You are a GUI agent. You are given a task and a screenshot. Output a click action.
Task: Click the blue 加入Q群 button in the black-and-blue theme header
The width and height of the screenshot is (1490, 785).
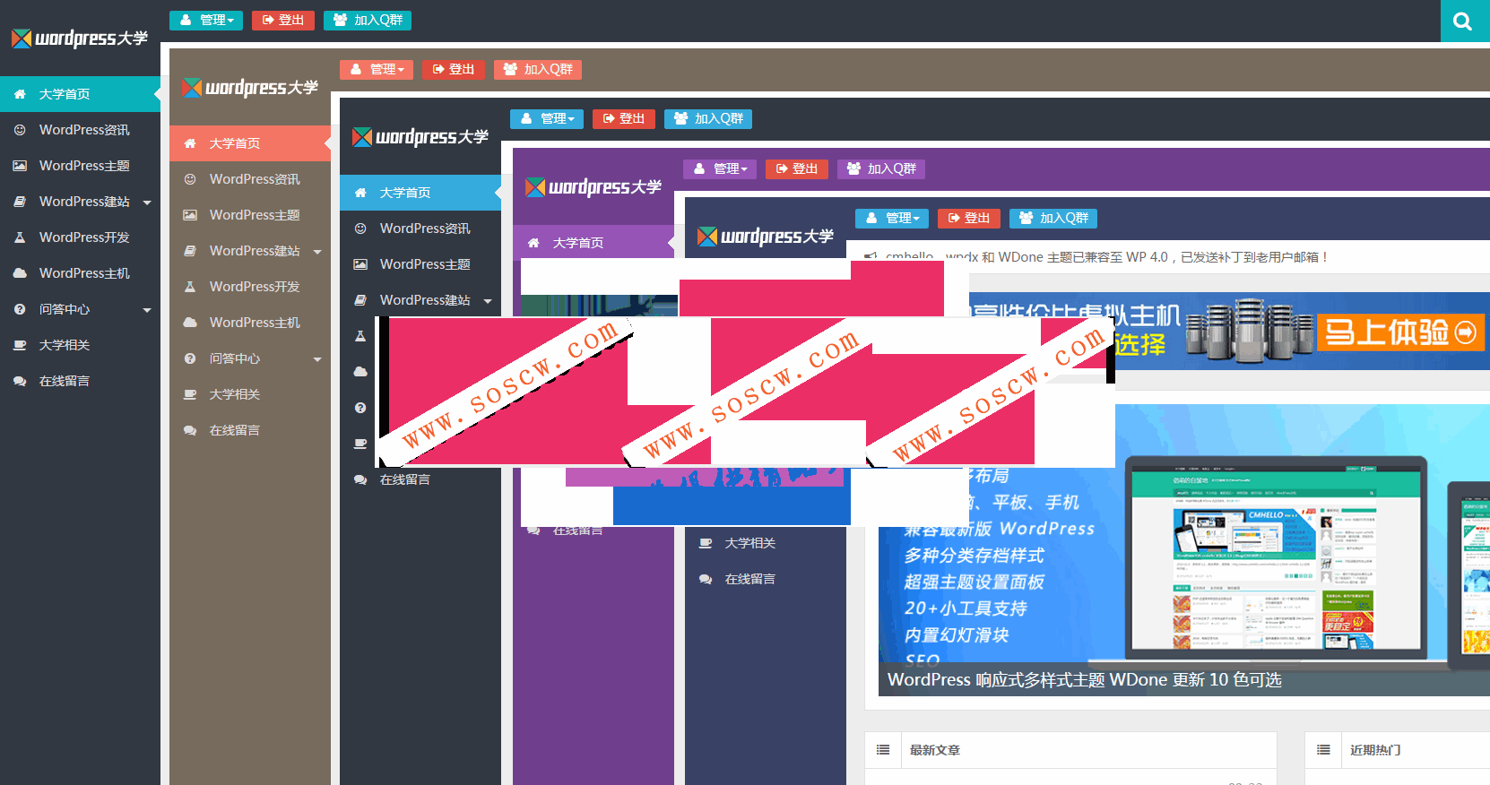(x=708, y=118)
